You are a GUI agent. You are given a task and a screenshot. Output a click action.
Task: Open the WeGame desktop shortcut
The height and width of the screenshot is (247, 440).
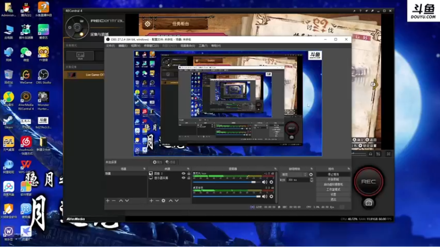point(26,76)
